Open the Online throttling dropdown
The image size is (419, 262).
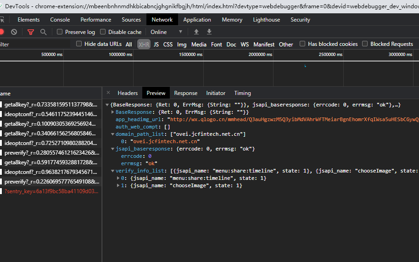[166, 32]
